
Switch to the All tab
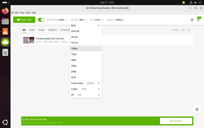(x=24, y=30)
